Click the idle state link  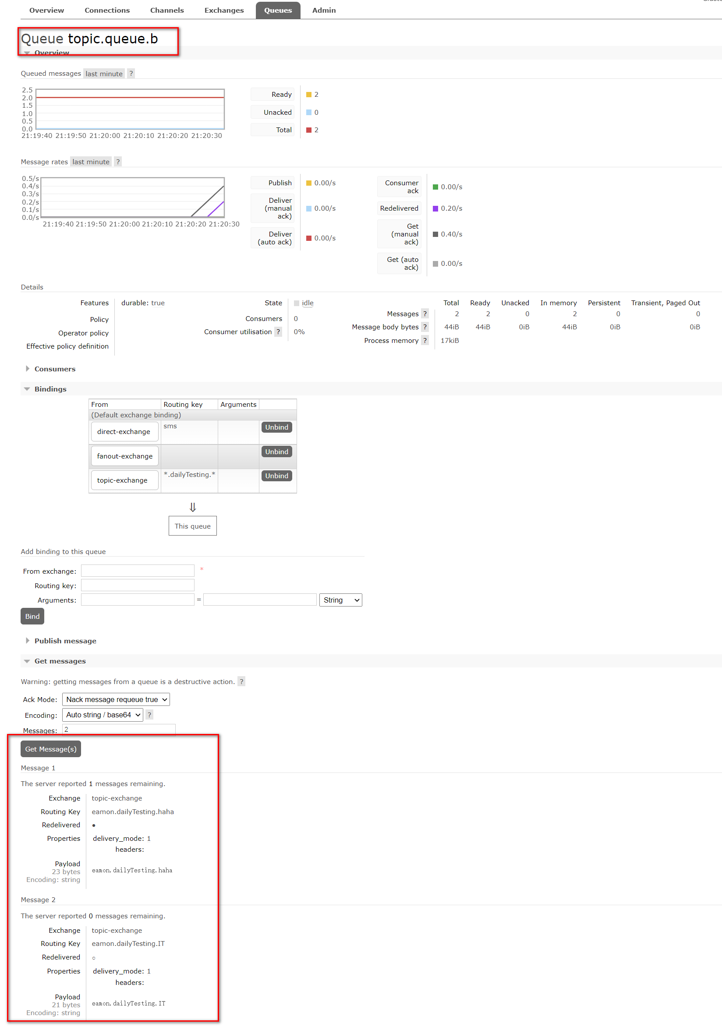coord(308,303)
